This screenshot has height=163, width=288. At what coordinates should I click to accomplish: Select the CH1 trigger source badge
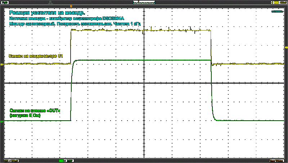276,2
